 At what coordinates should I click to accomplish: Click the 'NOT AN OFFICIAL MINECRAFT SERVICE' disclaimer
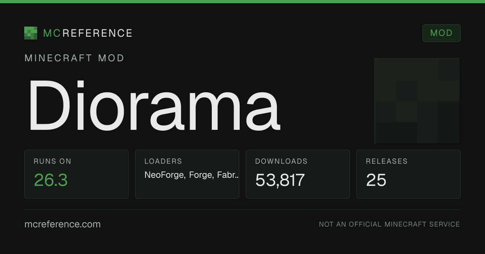tap(390, 224)
